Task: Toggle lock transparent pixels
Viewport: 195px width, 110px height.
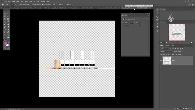Action: coord(164,54)
